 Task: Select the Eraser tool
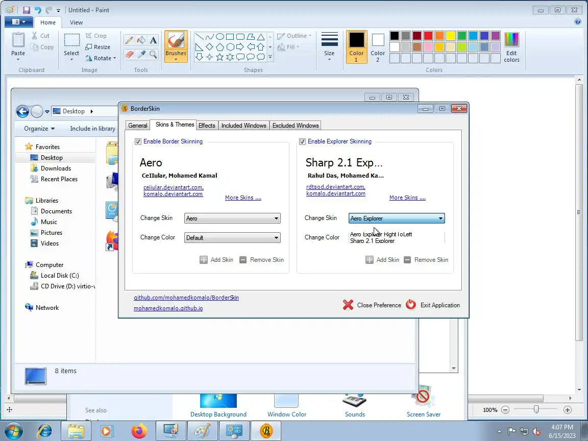(x=129, y=55)
